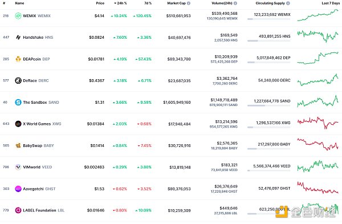Click the DEAPcoin logo icon
Image resolution: width=342 pixels, height=224 pixels.
(18, 59)
